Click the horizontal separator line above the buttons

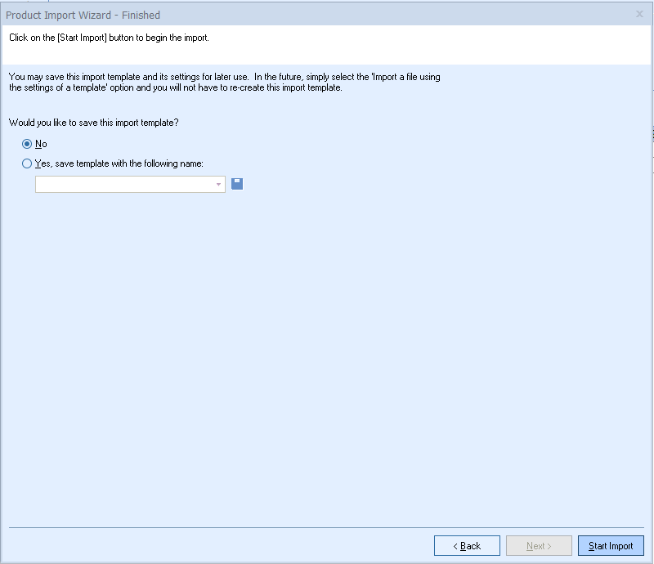click(x=327, y=527)
